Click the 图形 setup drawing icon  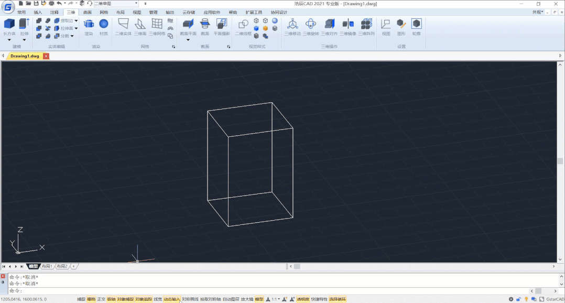coord(401,24)
